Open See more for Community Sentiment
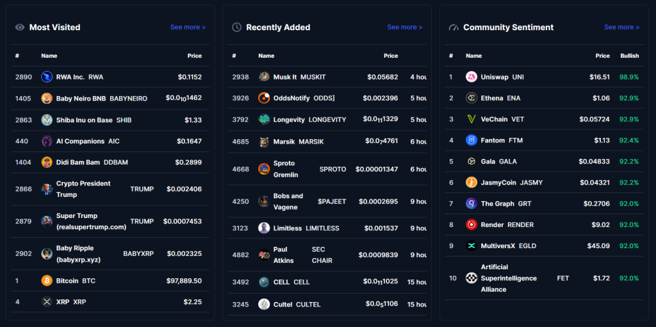Image resolution: width=656 pixels, height=327 pixels. point(621,27)
